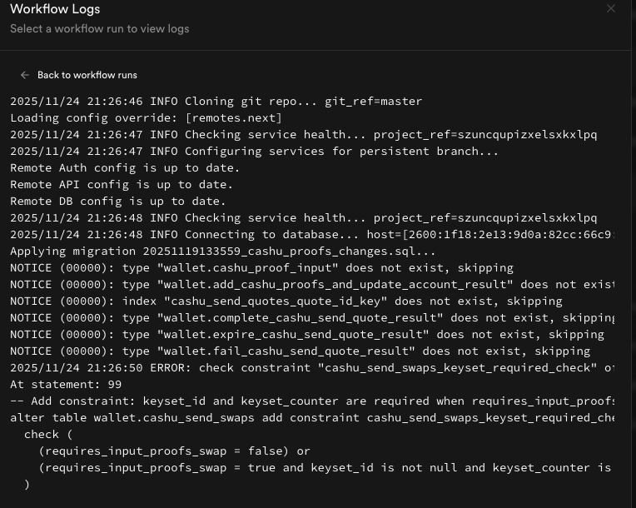
Task: Select the 'wallet.cashu_proof_input' notice line
Action: [x=261, y=268]
